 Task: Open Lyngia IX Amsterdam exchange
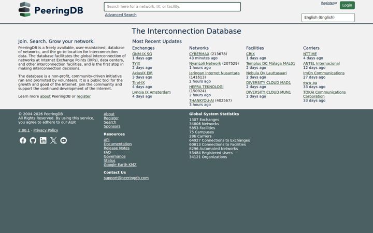point(151,92)
